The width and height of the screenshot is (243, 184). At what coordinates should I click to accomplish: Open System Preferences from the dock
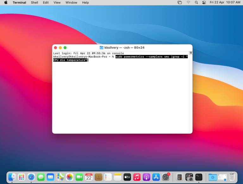[x=165, y=177]
